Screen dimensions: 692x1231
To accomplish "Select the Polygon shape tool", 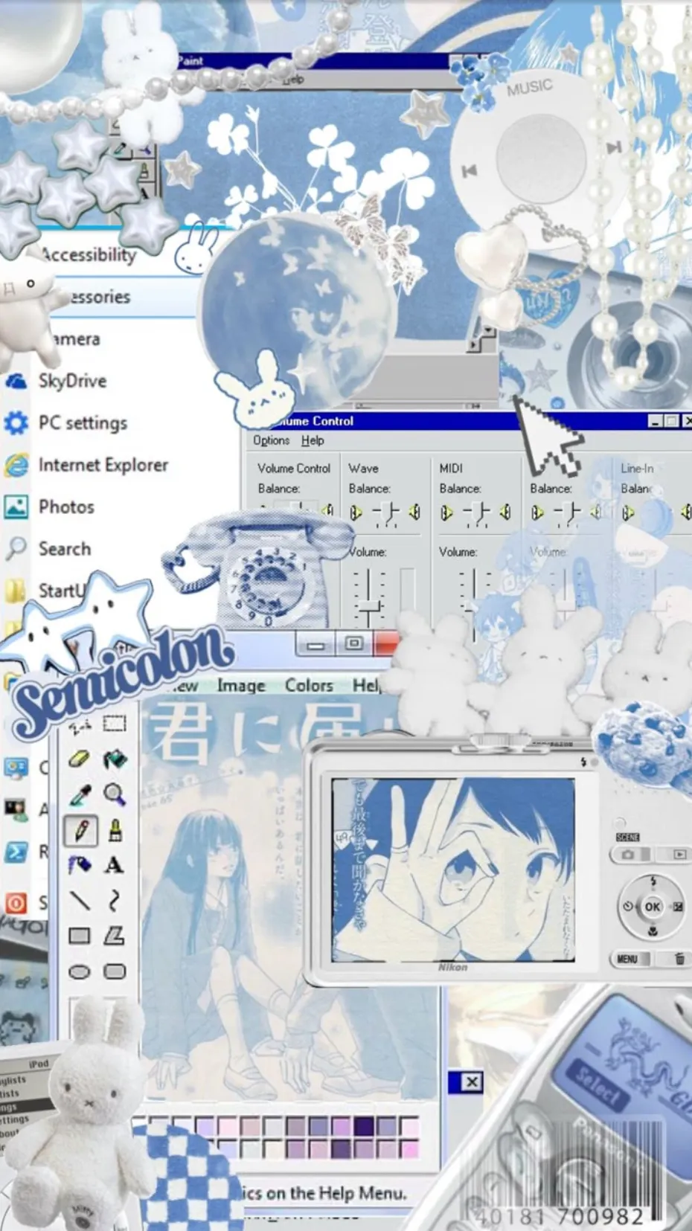I will 114,936.
